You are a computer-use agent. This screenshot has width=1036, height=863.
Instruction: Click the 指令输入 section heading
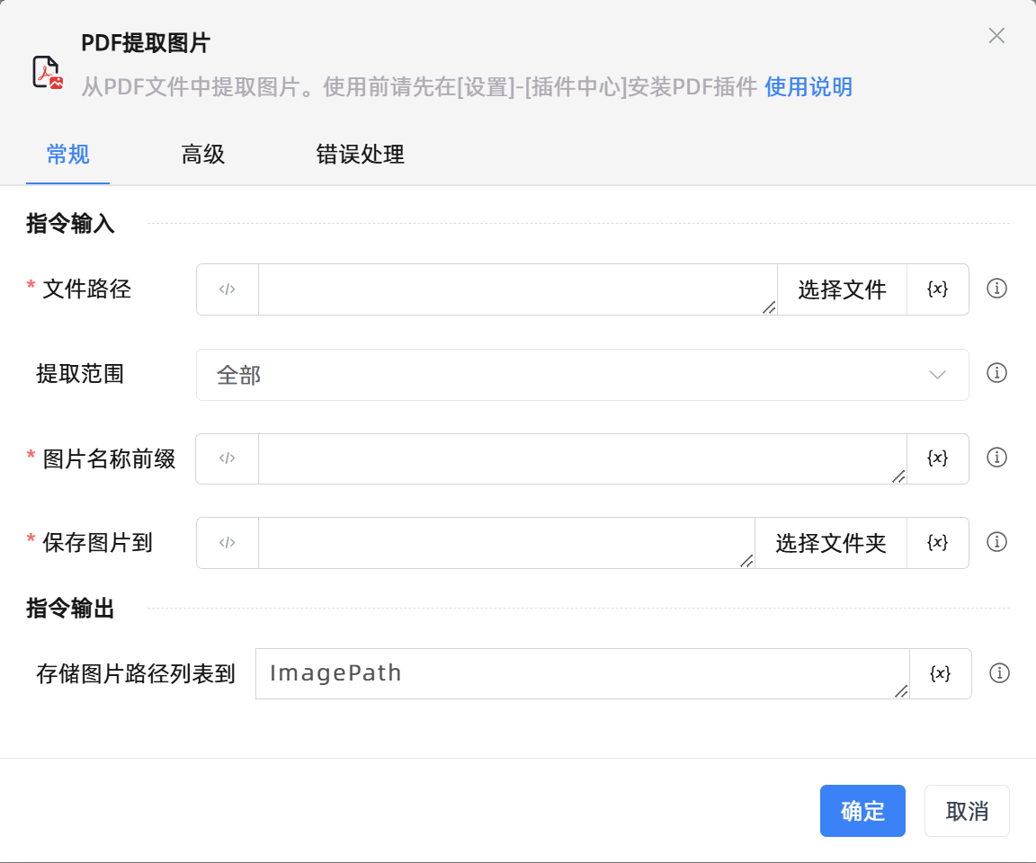point(70,223)
